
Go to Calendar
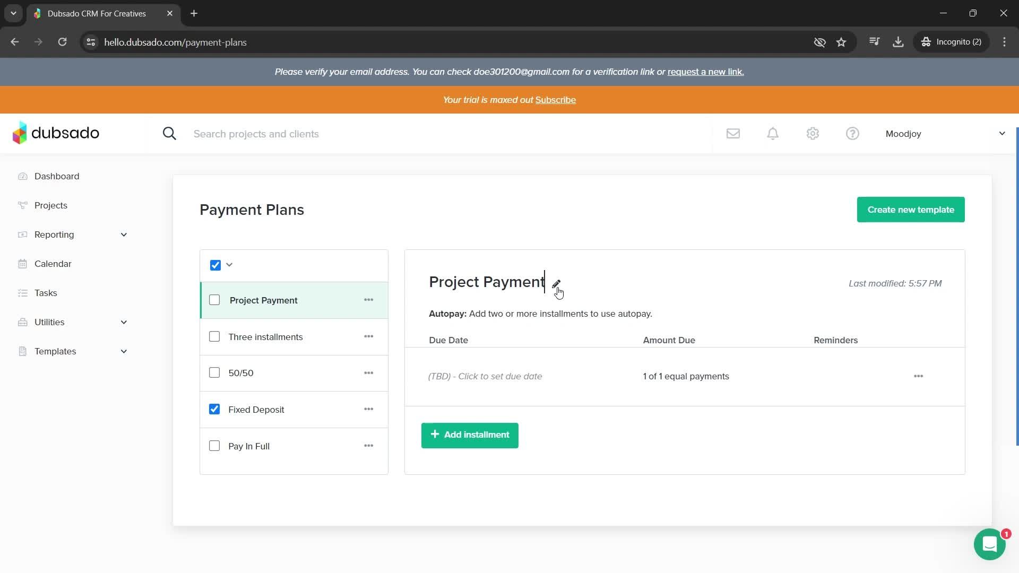point(53,264)
